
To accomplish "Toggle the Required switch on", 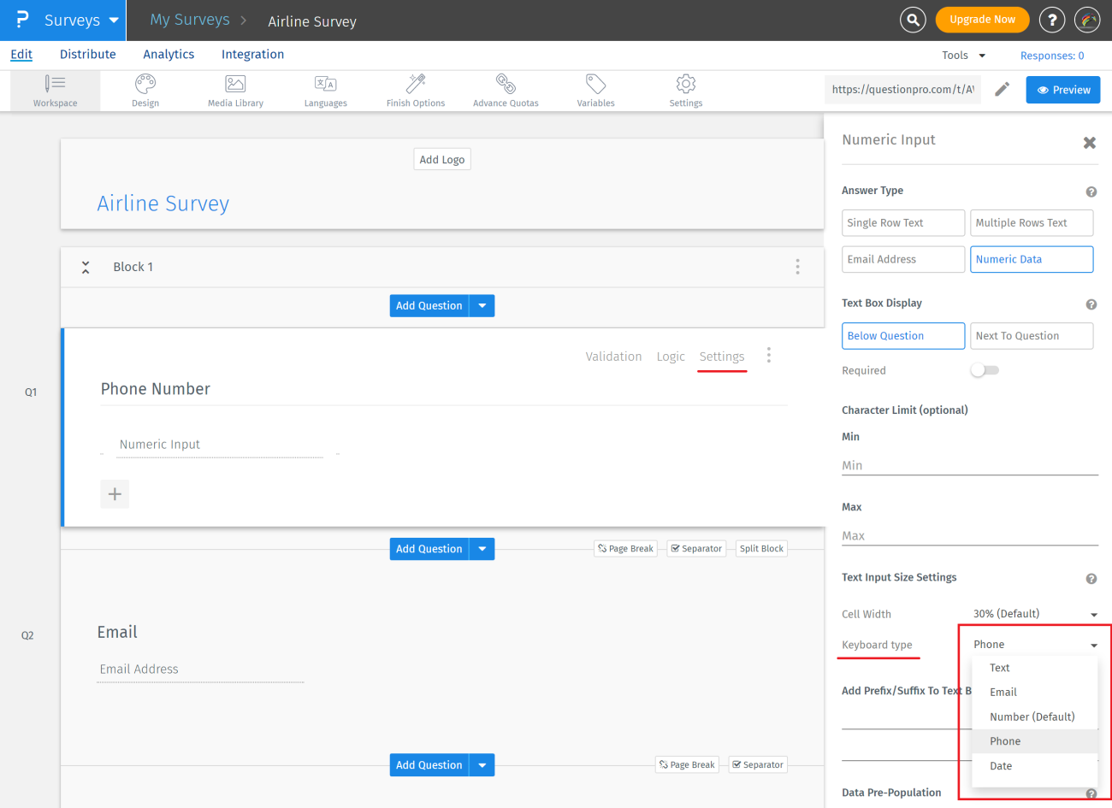I will [985, 370].
